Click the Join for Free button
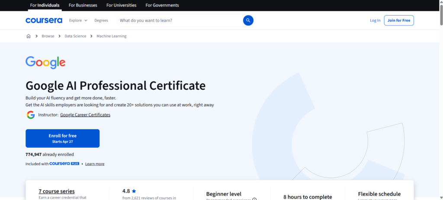443x200 pixels. pos(399,20)
